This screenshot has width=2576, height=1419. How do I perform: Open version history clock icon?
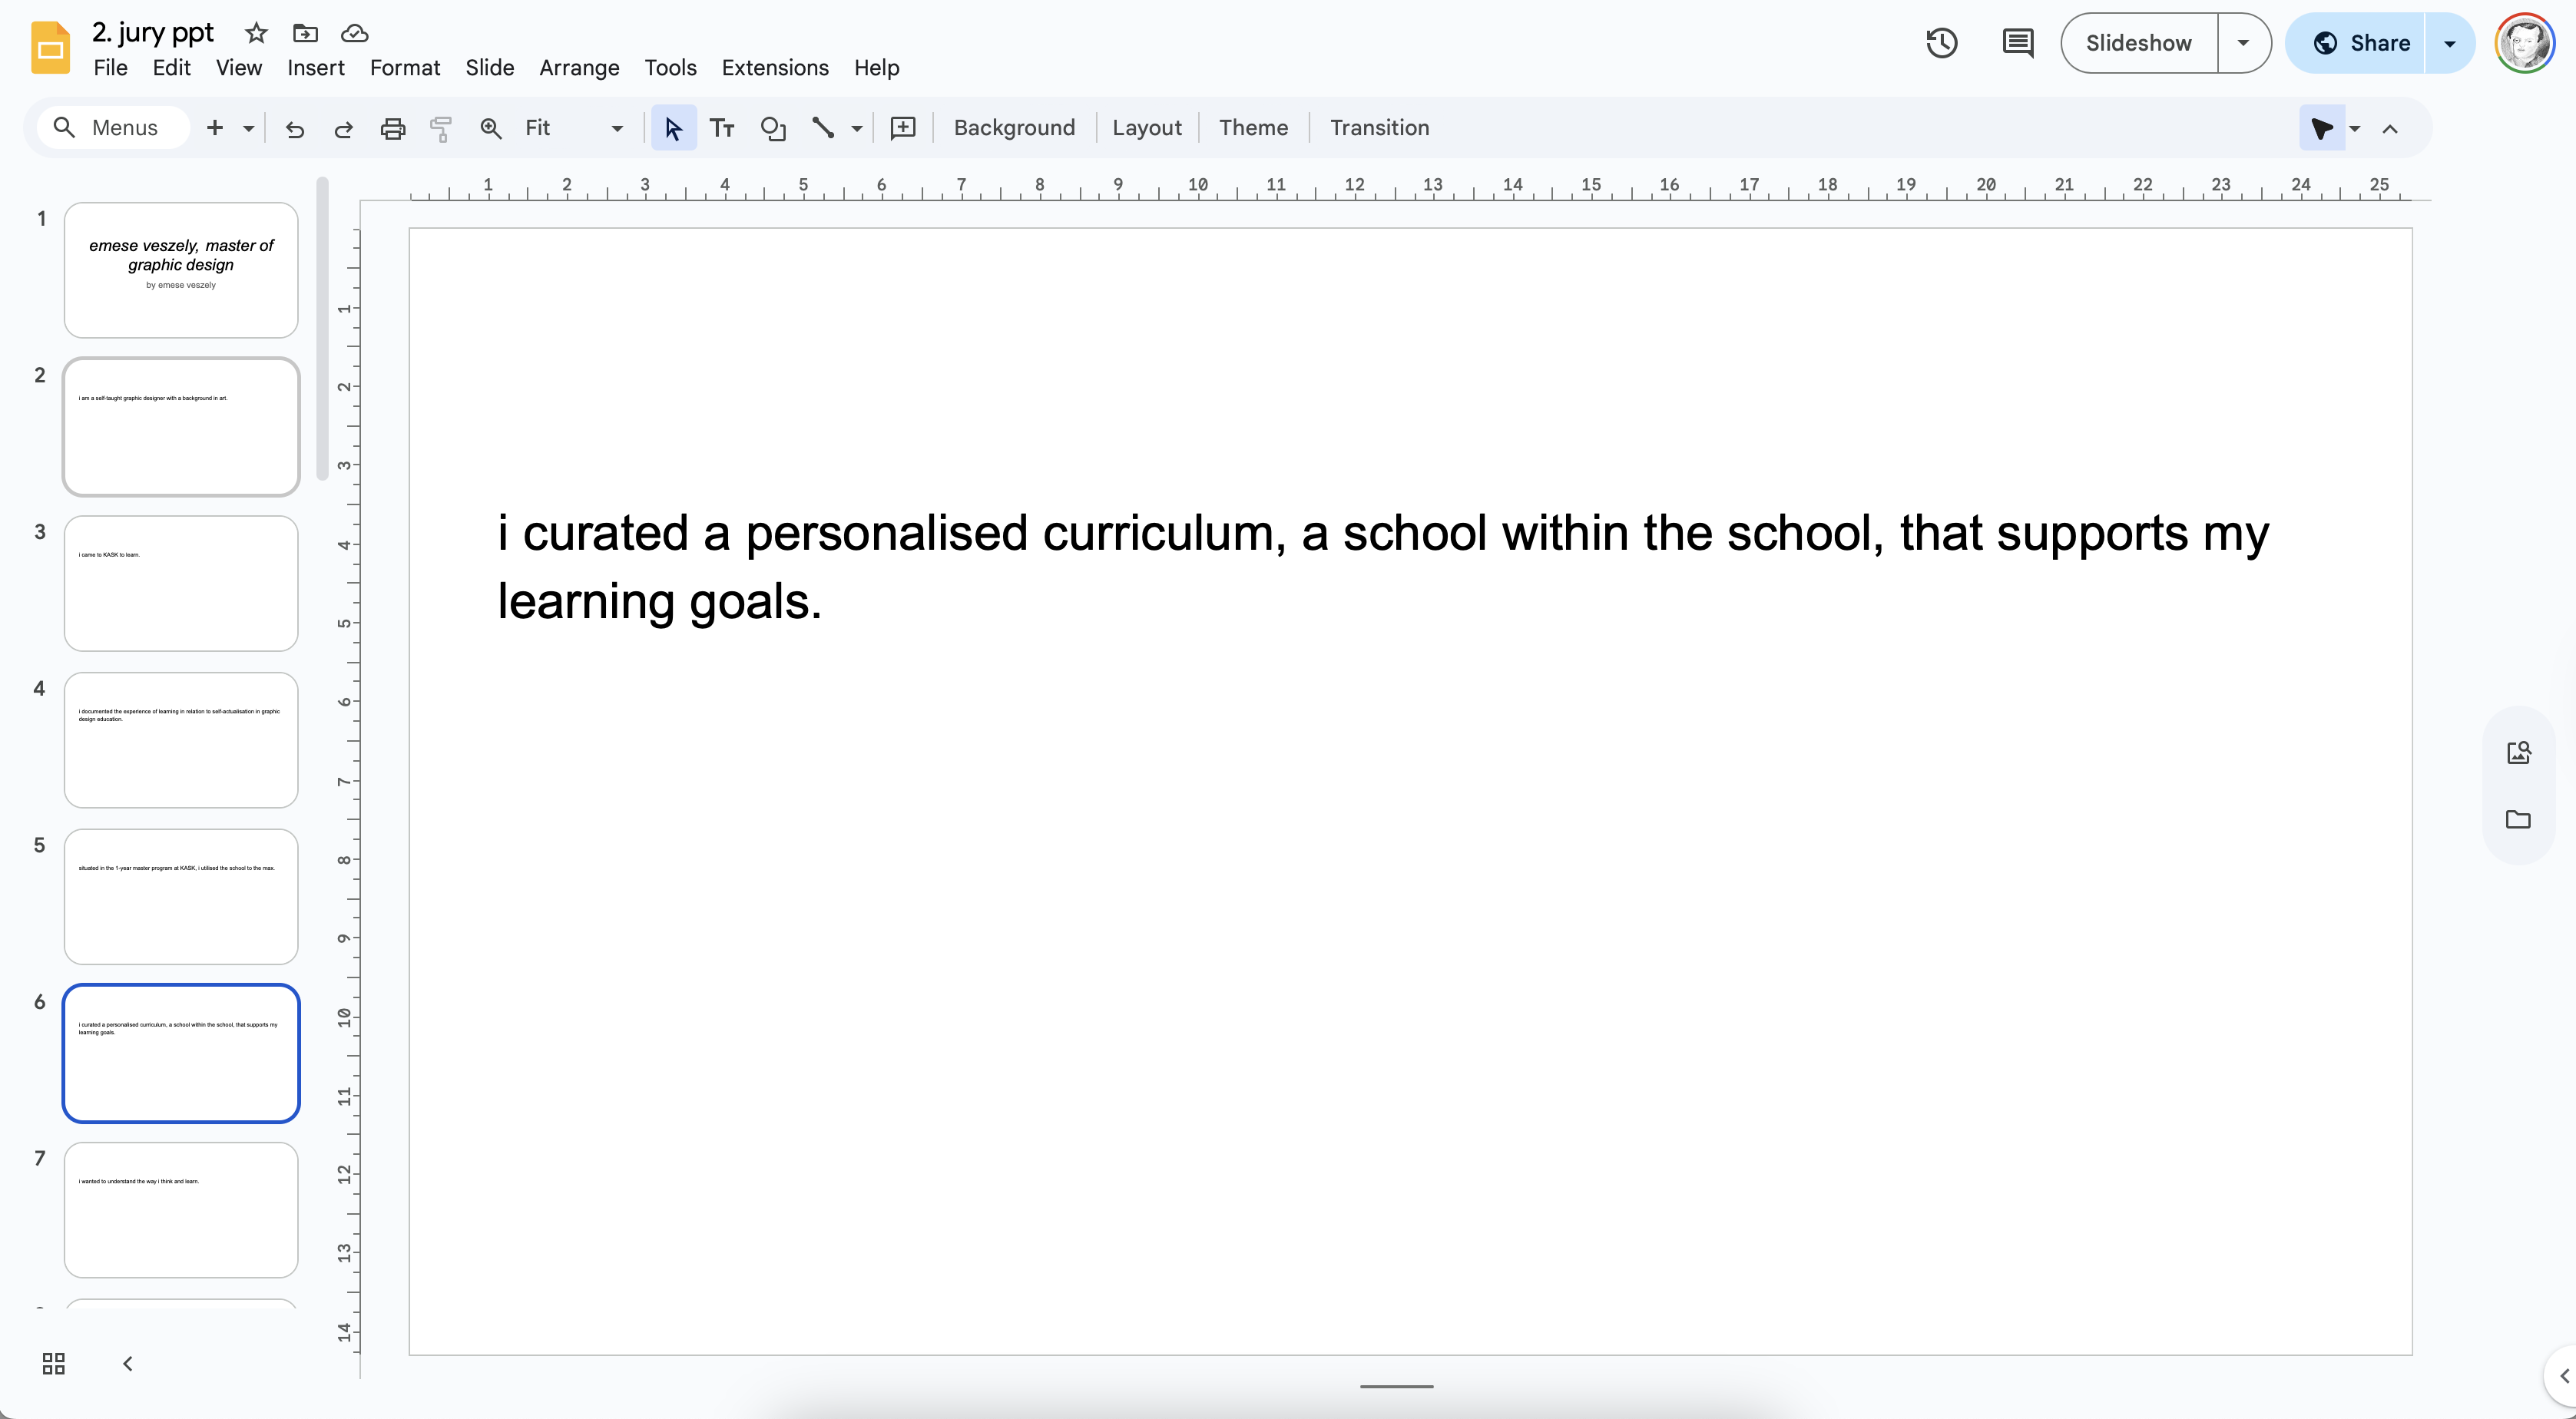coord(1941,43)
